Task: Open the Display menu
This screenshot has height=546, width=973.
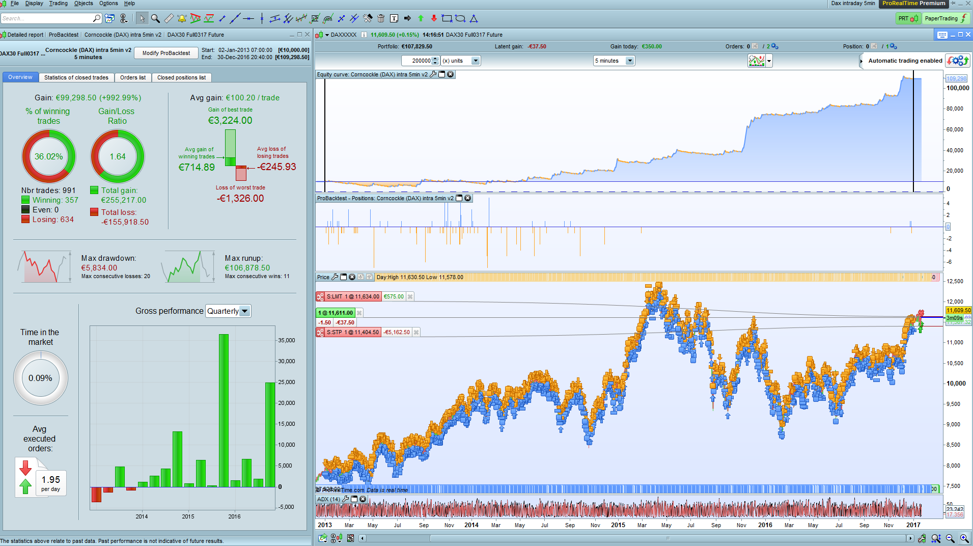Action: pyautogui.click(x=34, y=4)
